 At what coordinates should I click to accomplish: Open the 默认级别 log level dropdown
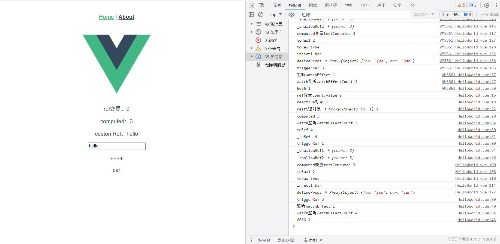424,14
